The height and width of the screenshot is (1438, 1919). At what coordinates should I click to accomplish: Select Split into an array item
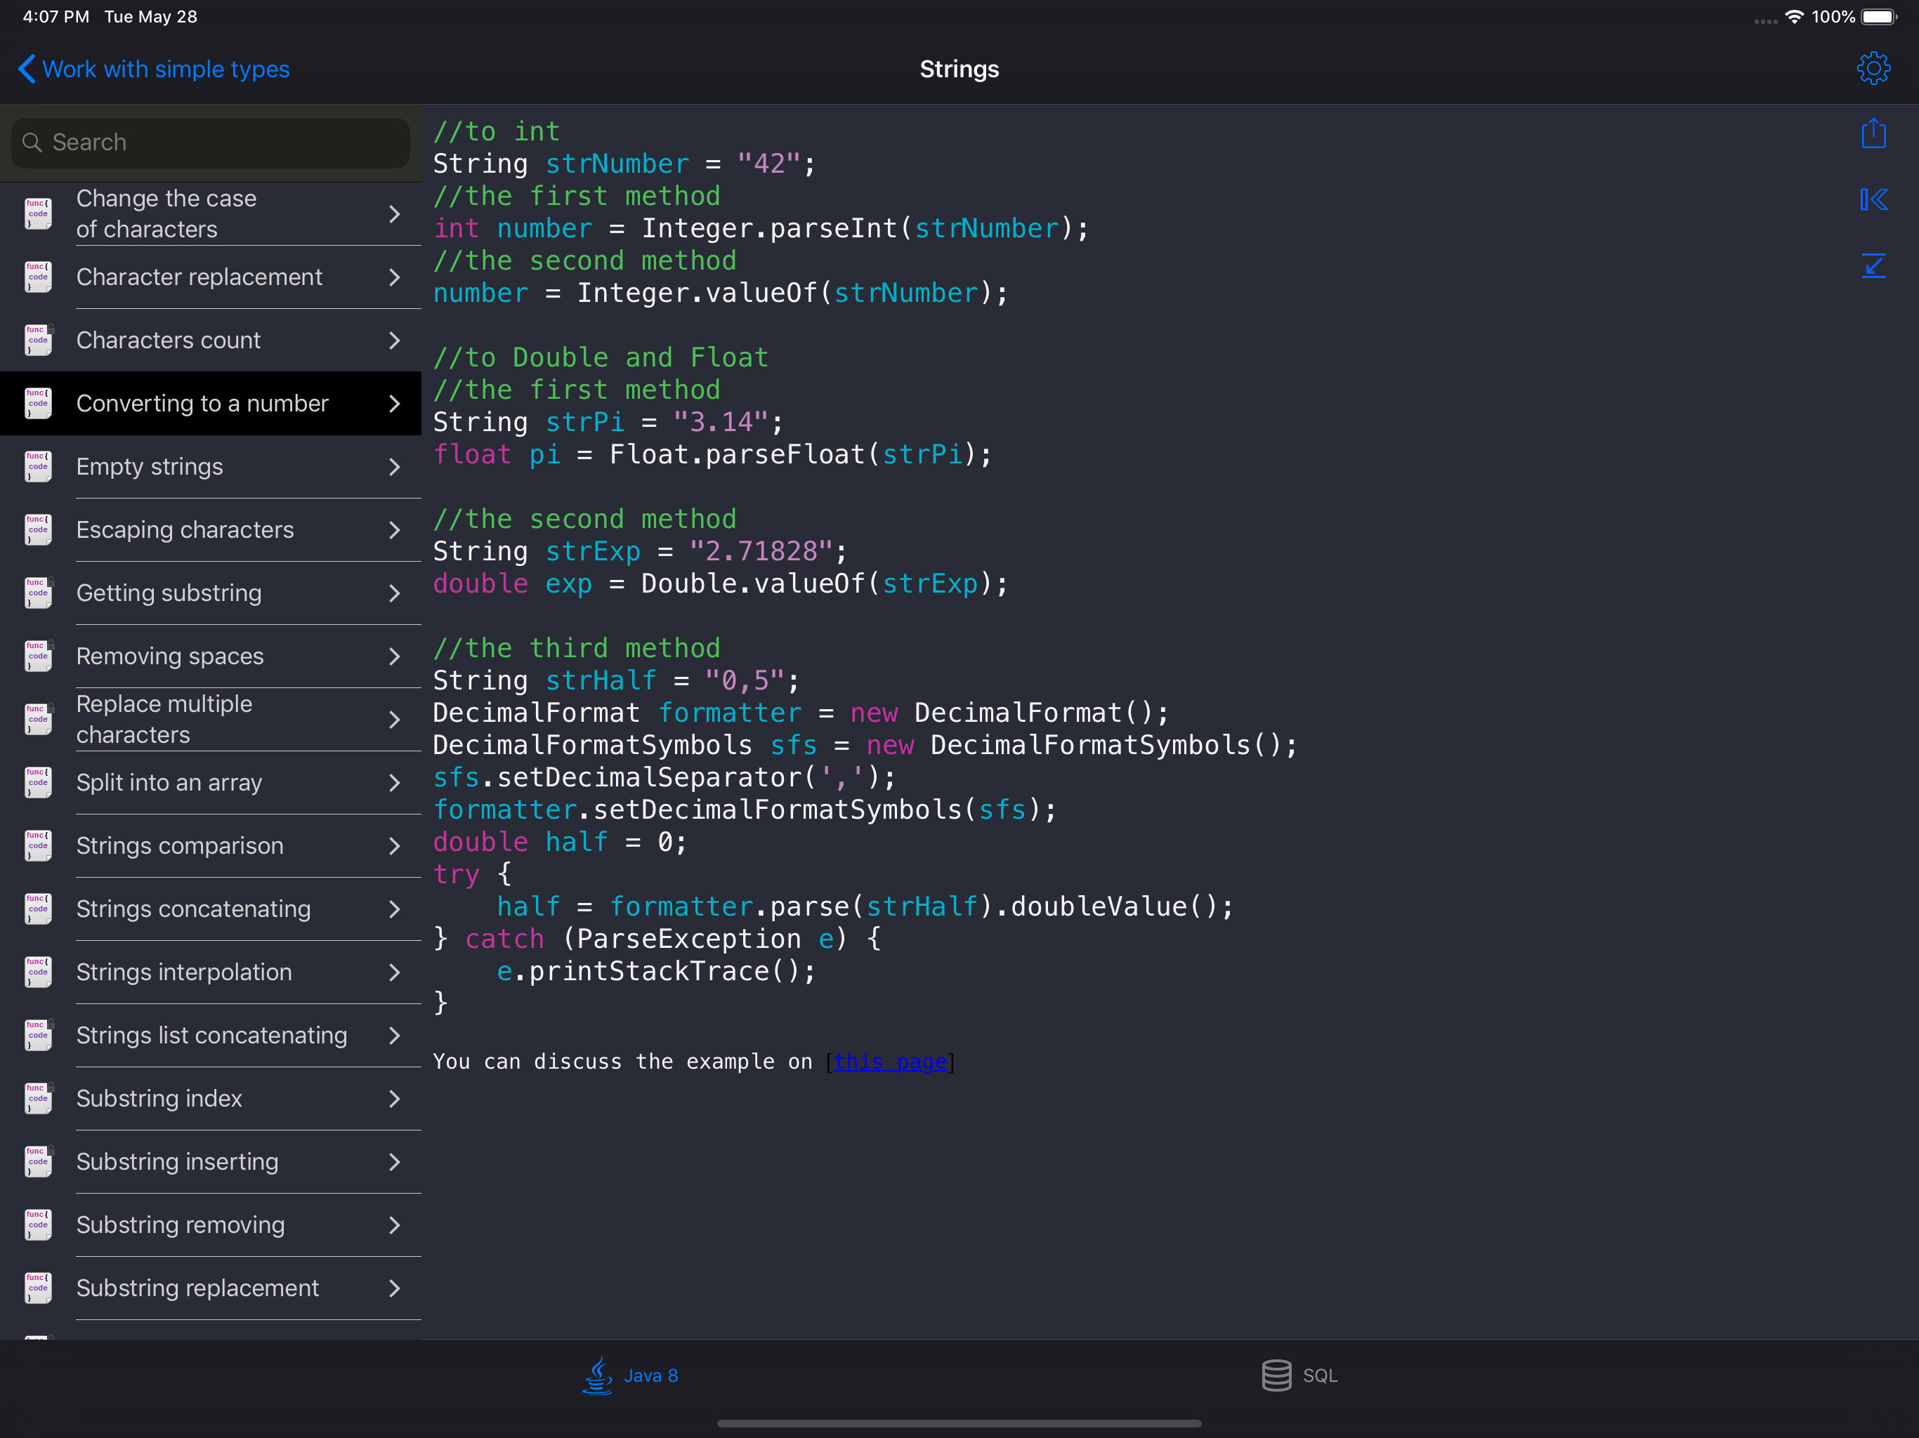(x=169, y=782)
